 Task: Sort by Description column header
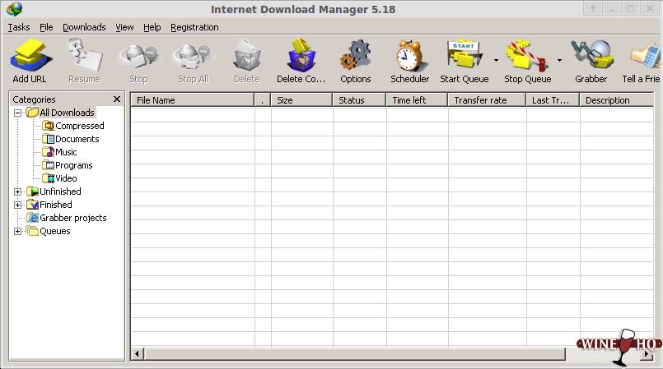[x=617, y=100]
